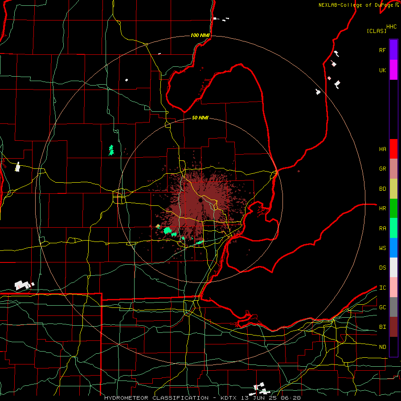Click the WS blue legend swatch

[393, 248]
